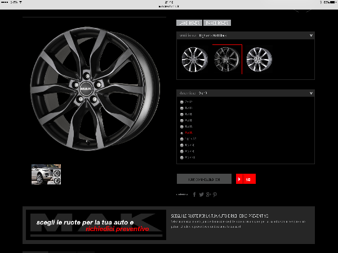This screenshot has width=338, height=253.
Task: Share the wheel on Pinterest
Action: click(215, 195)
